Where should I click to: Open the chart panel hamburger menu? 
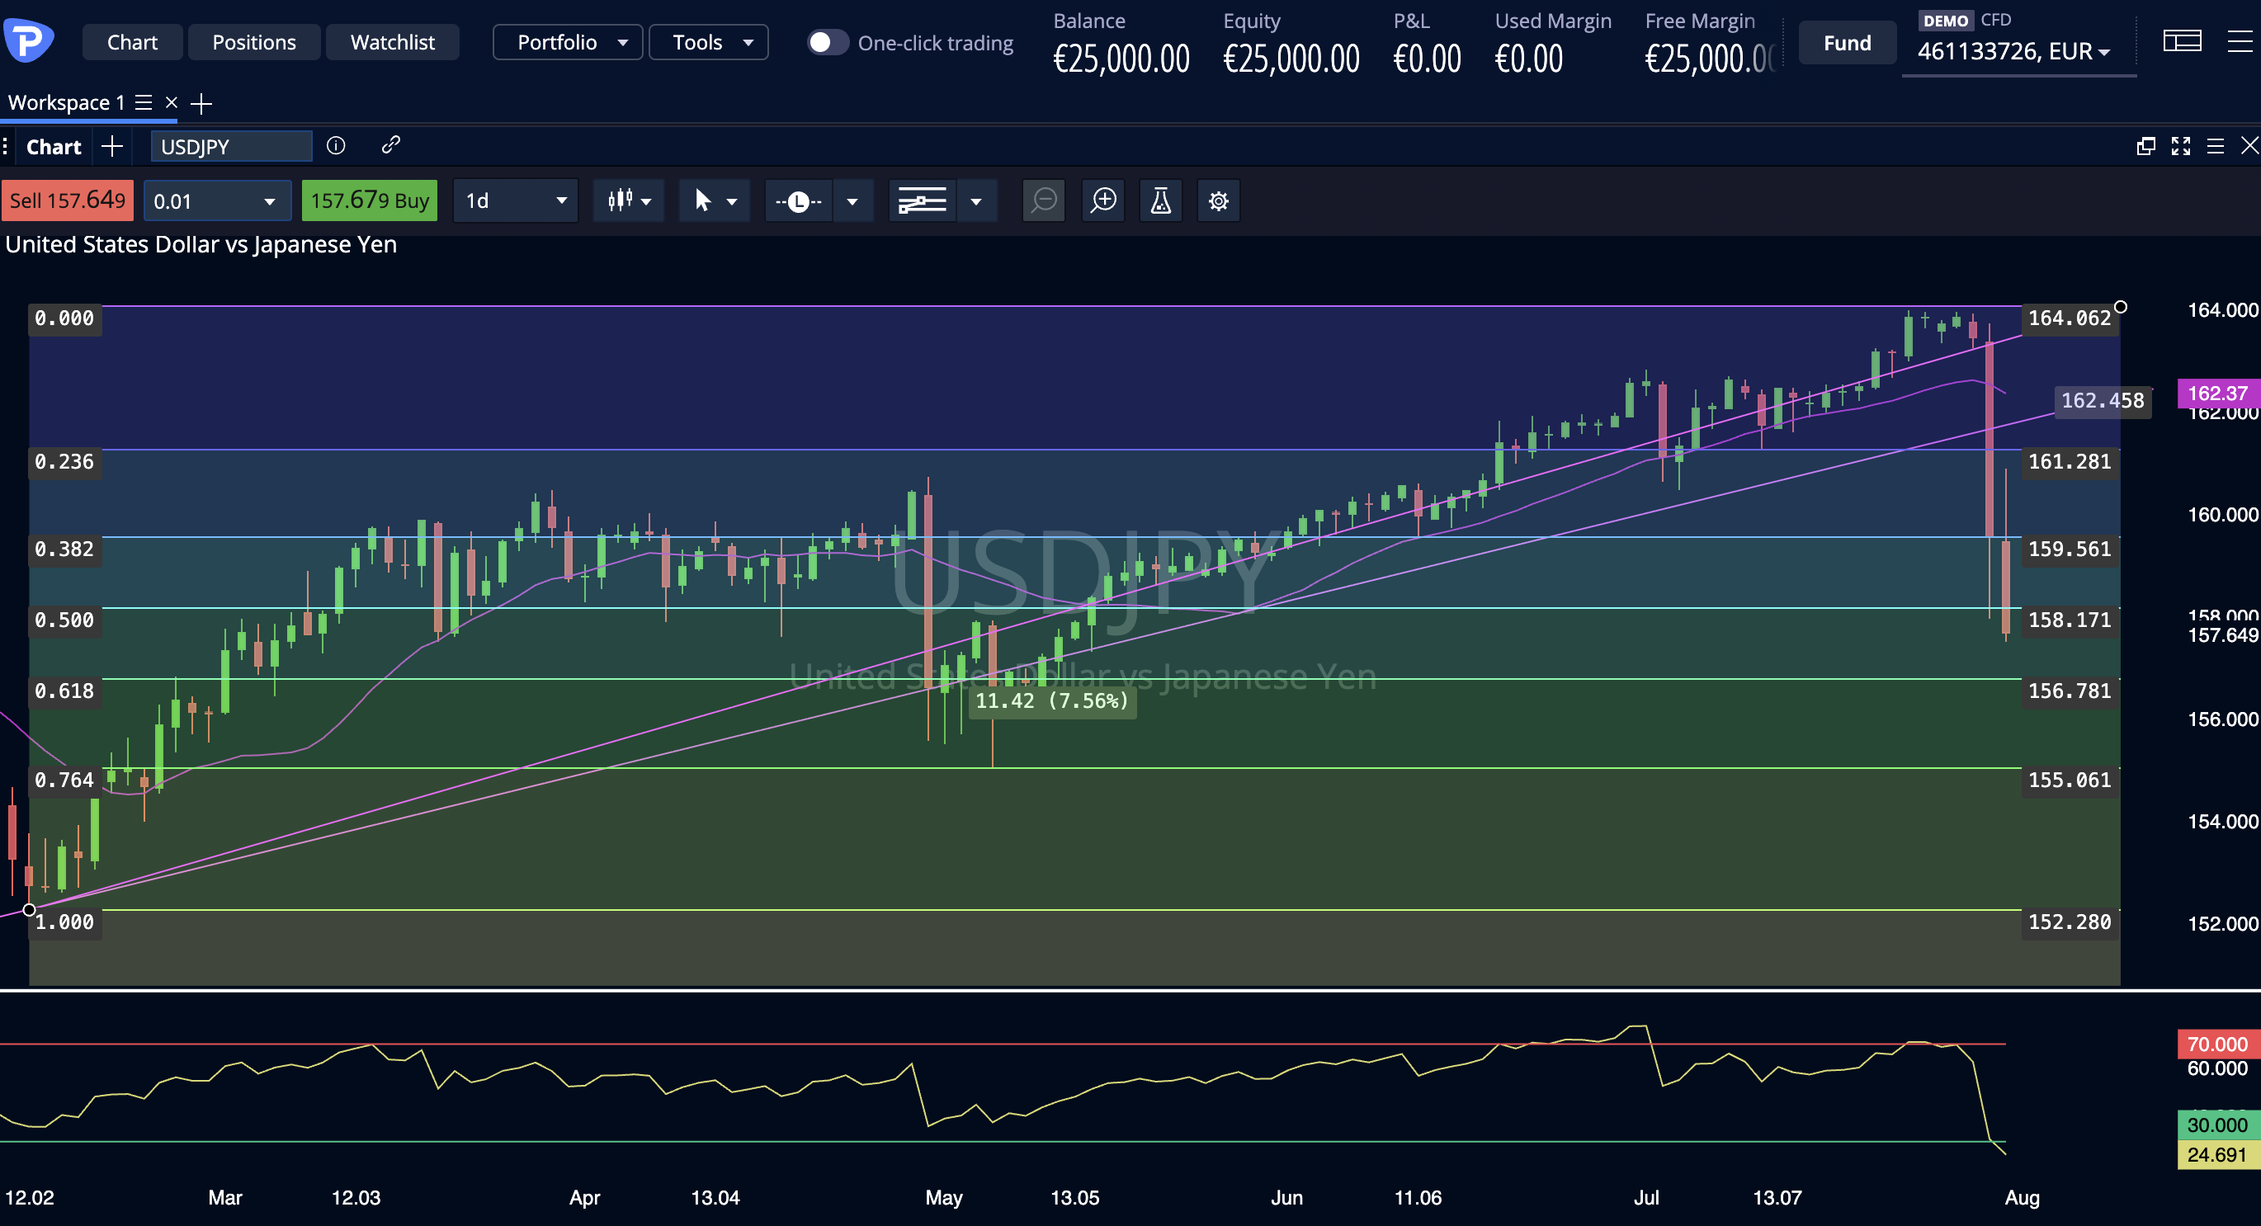(x=2216, y=146)
